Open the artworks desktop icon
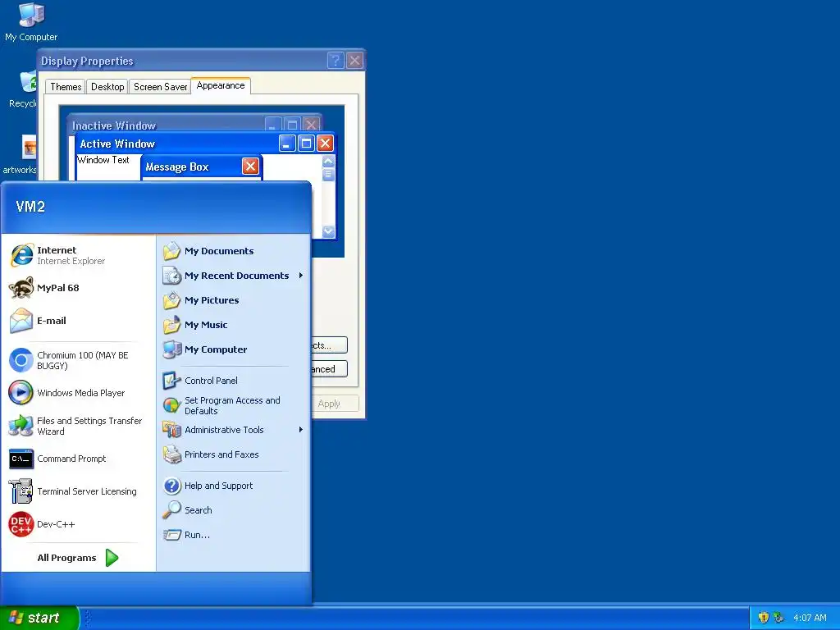Screen dimensions: 840x630 coord(29,147)
